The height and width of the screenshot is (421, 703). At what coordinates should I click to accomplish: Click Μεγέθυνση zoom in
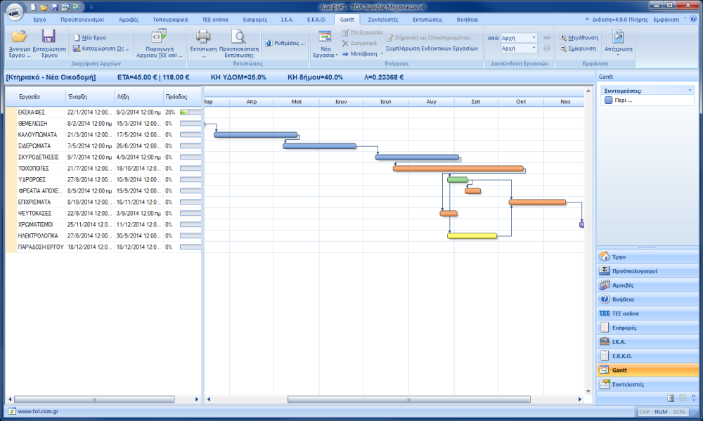pos(579,38)
